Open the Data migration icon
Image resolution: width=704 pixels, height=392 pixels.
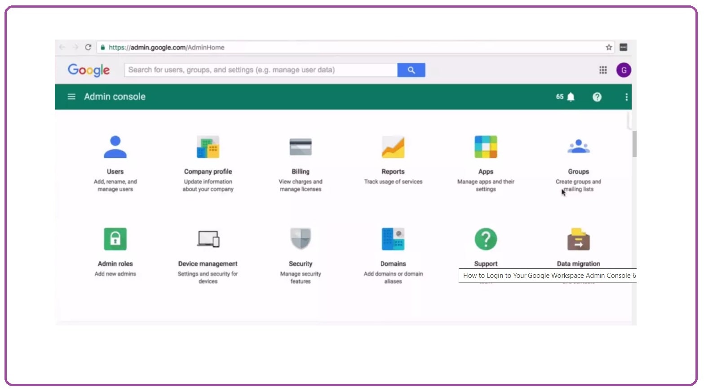pos(578,239)
